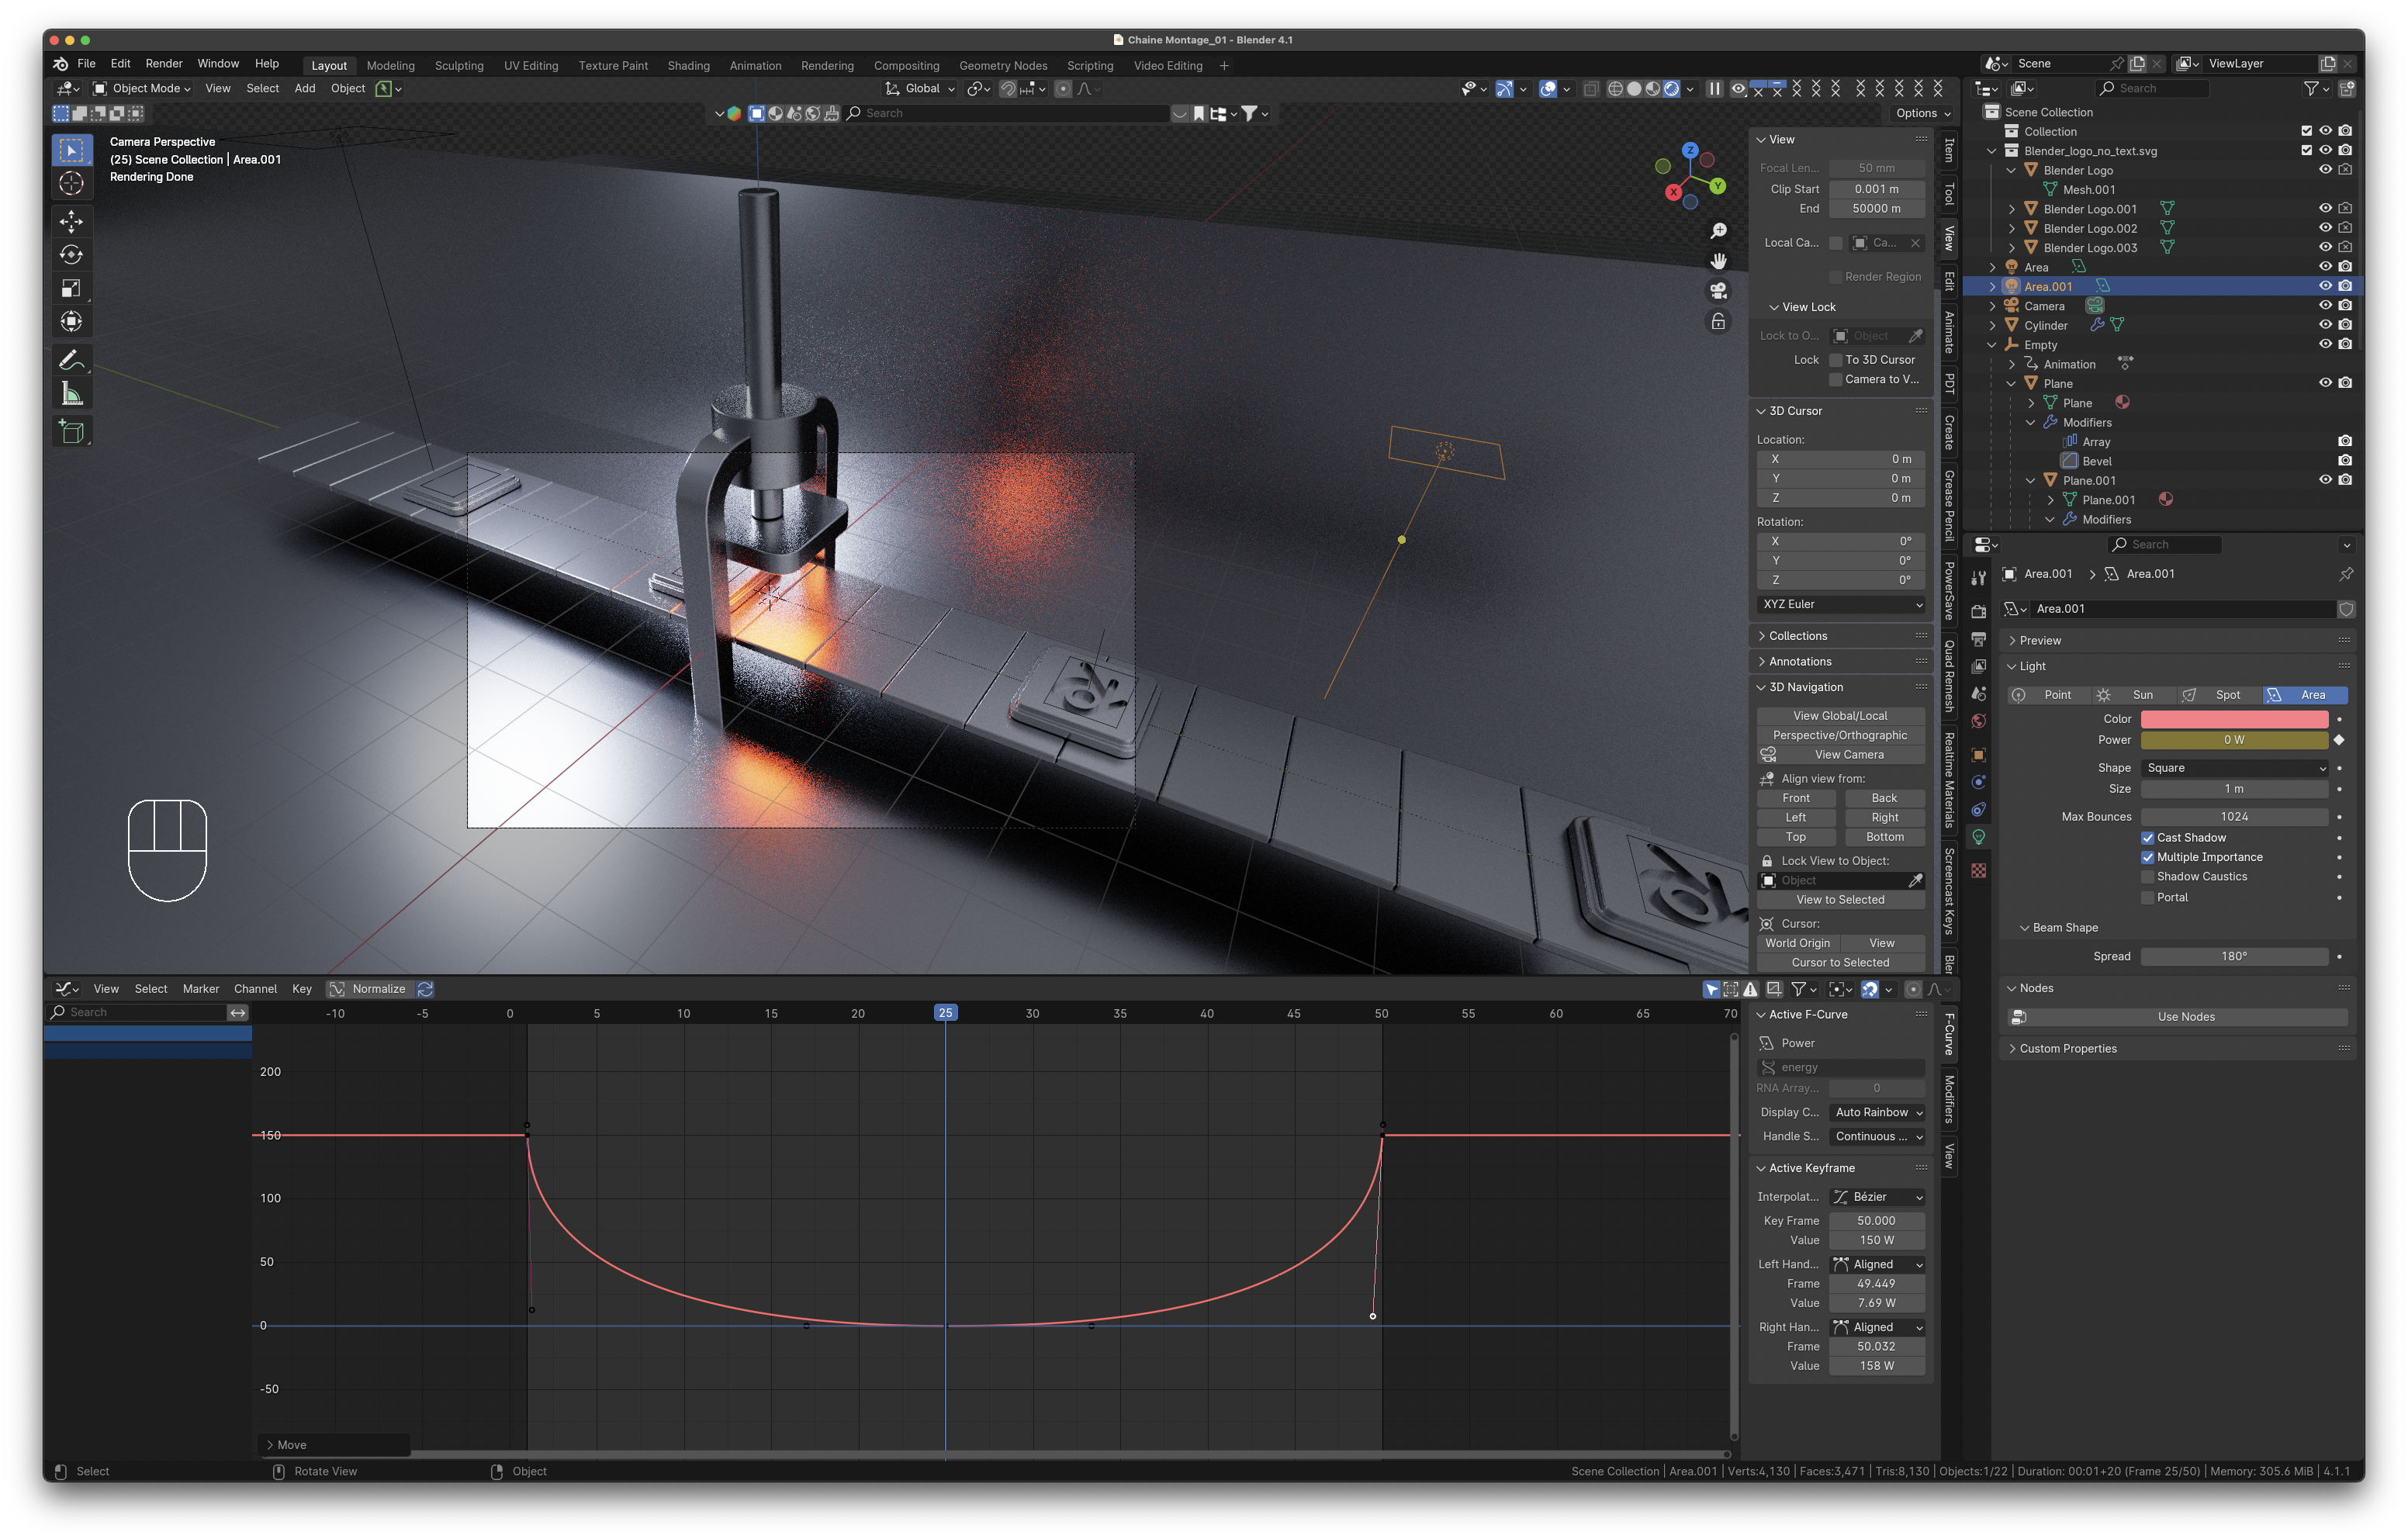The image size is (2408, 1539).
Task: Click the Normalize refresh icon in graph editor
Action: (x=425, y=989)
